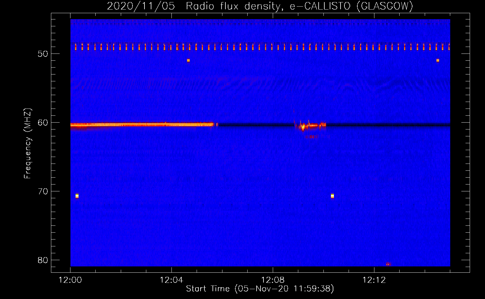The height and width of the screenshot is (299, 485).
Task: Click the orange spot at 51 MHz near 12:14
Action: click(x=438, y=60)
